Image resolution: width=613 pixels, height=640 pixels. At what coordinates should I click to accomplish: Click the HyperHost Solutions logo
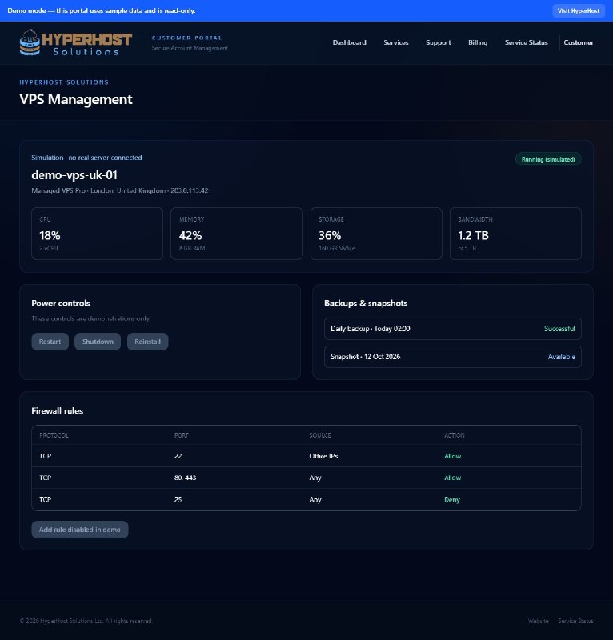pyautogui.click(x=76, y=42)
